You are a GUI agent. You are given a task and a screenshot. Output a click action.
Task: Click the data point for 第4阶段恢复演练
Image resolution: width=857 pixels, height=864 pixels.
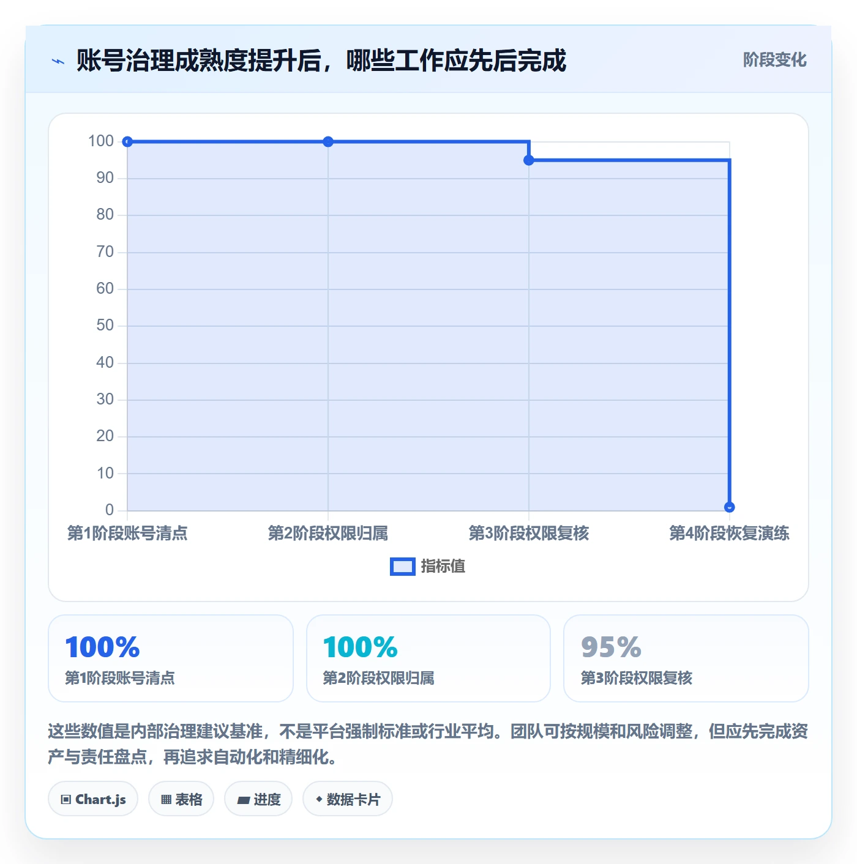click(x=729, y=507)
